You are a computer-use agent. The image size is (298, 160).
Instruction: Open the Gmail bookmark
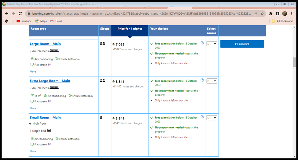56,21
